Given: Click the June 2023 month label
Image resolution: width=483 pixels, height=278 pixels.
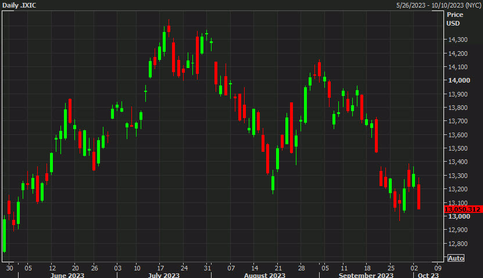Looking at the screenshot, I should pos(67,275).
